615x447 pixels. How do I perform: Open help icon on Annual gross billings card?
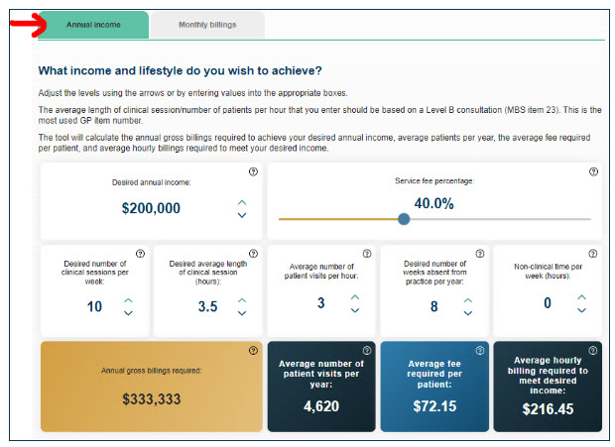pyautogui.click(x=253, y=350)
